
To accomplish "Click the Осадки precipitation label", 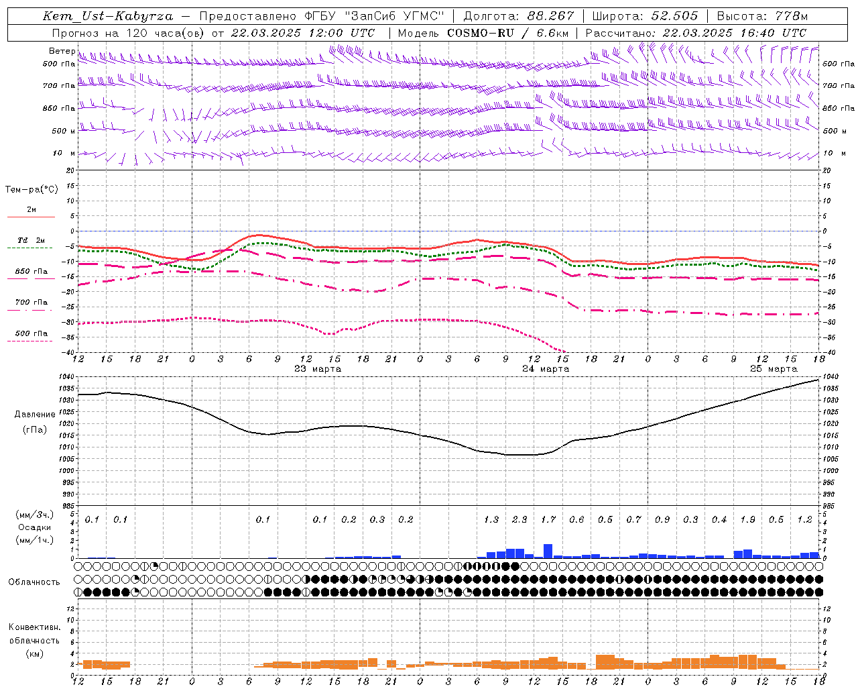I will [35, 527].
